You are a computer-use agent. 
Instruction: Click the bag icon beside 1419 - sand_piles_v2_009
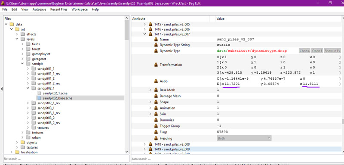pyautogui.click(x=150, y=149)
